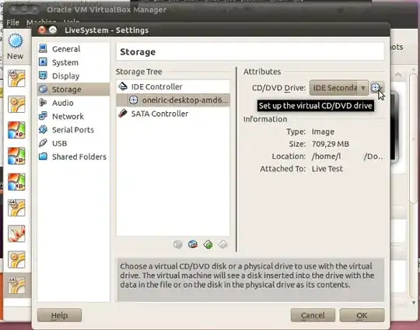
Task: Click the greyed-out remove controller icon
Action: 223,244
